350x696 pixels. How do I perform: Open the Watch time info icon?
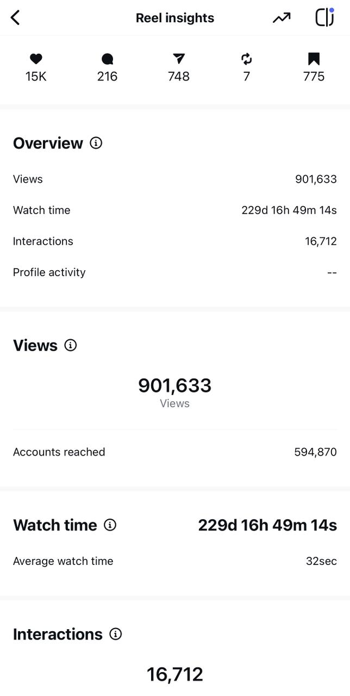[110, 525]
